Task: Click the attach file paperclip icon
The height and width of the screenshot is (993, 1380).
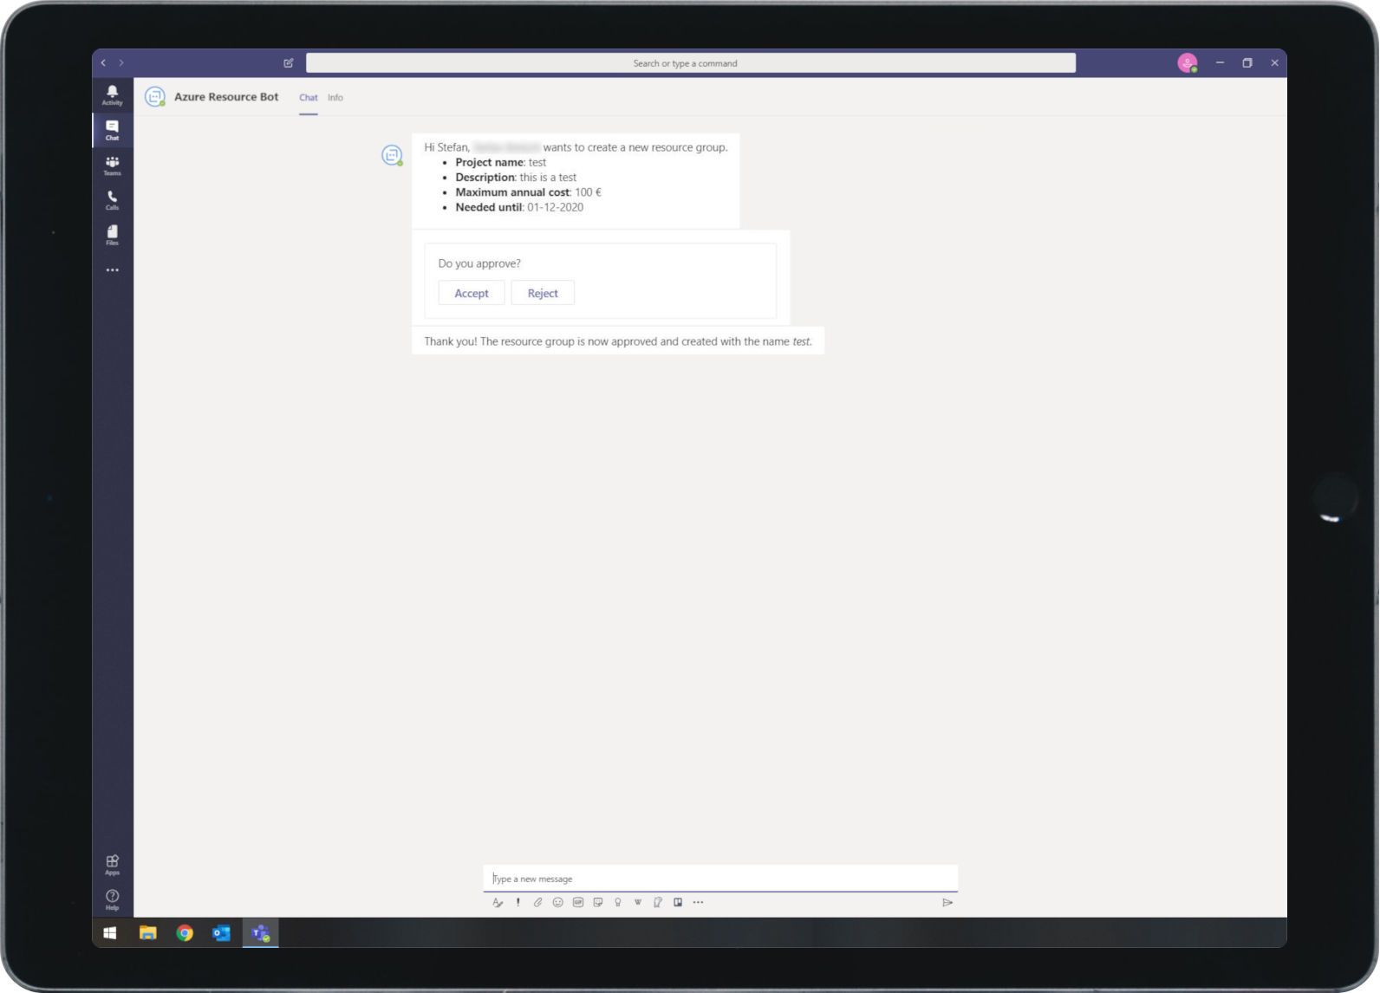Action: pos(537,902)
